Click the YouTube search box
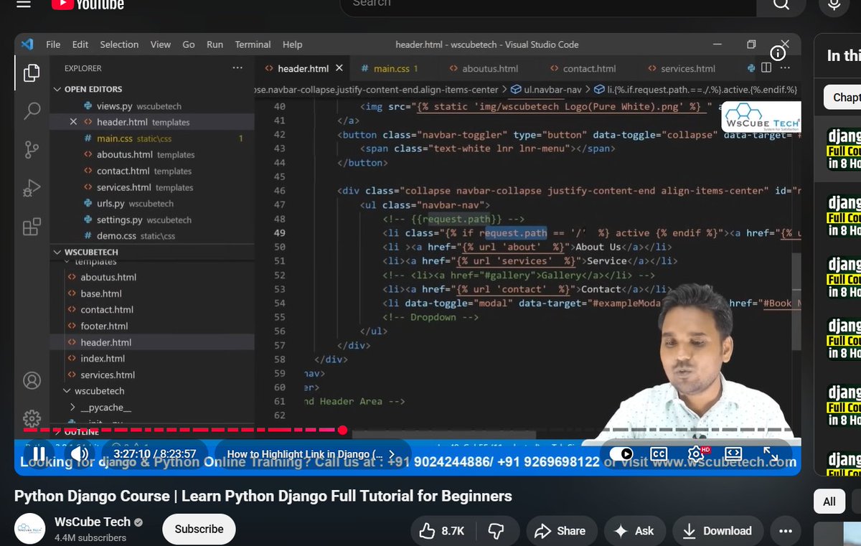Image resolution: width=861 pixels, height=546 pixels. pyautogui.click(x=549, y=5)
